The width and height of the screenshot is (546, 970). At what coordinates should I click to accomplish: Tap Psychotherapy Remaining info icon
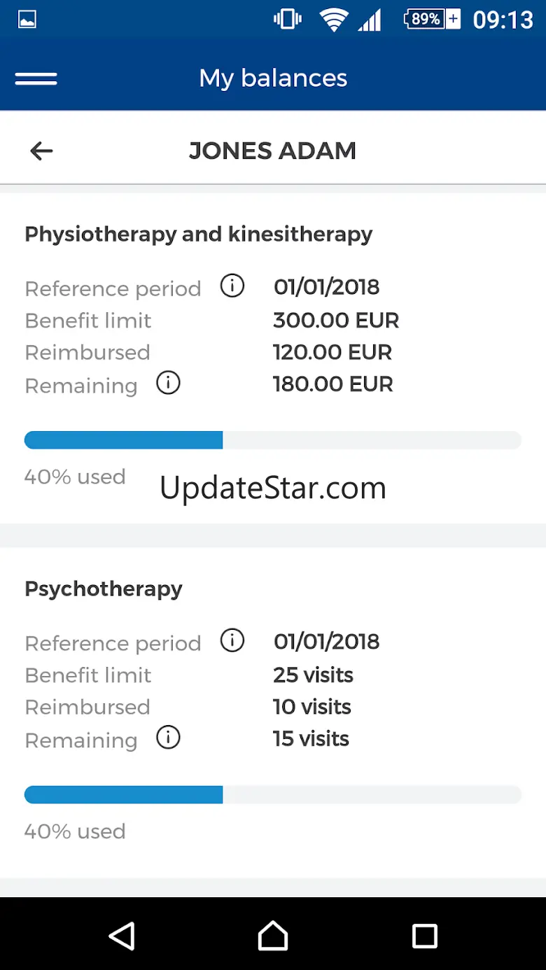[168, 738]
